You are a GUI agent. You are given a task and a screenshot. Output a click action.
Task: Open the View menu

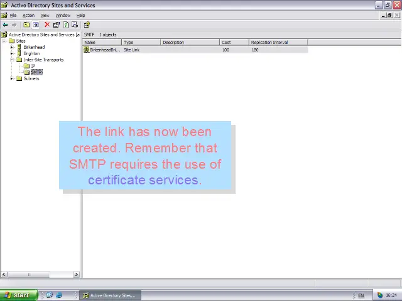(x=45, y=15)
